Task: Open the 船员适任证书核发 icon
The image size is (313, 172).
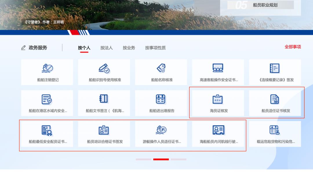Action: coord(274,99)
